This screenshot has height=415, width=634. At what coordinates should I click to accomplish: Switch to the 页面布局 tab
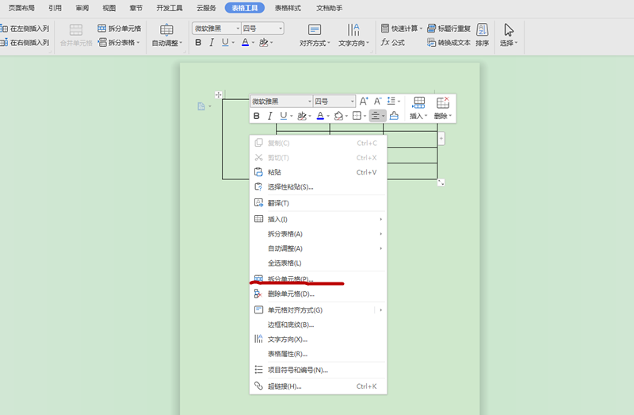click(22, 8)
